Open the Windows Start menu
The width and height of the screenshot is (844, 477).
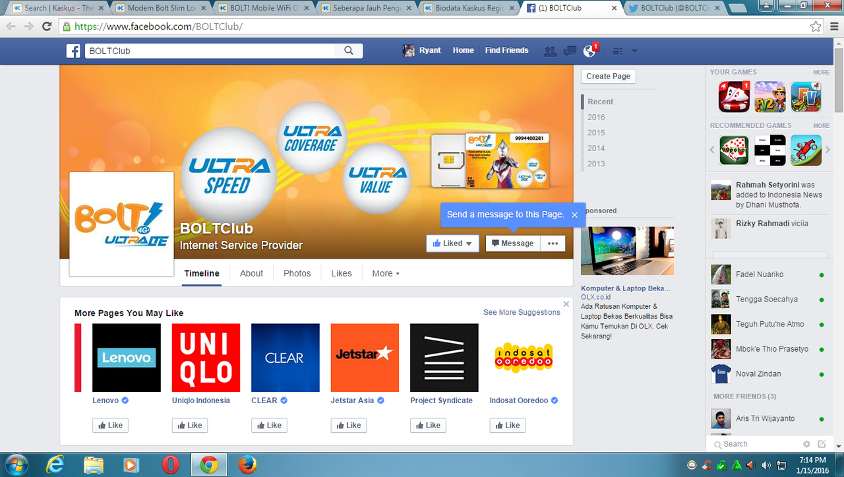[16, 465]
